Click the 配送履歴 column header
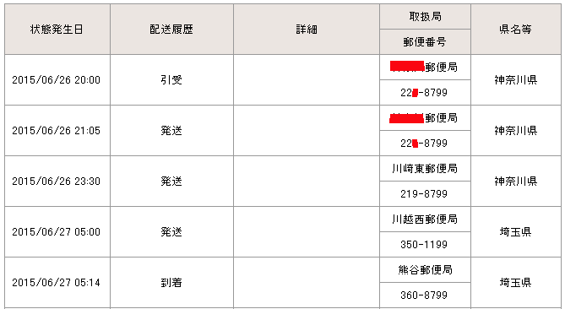 (171, 30)
